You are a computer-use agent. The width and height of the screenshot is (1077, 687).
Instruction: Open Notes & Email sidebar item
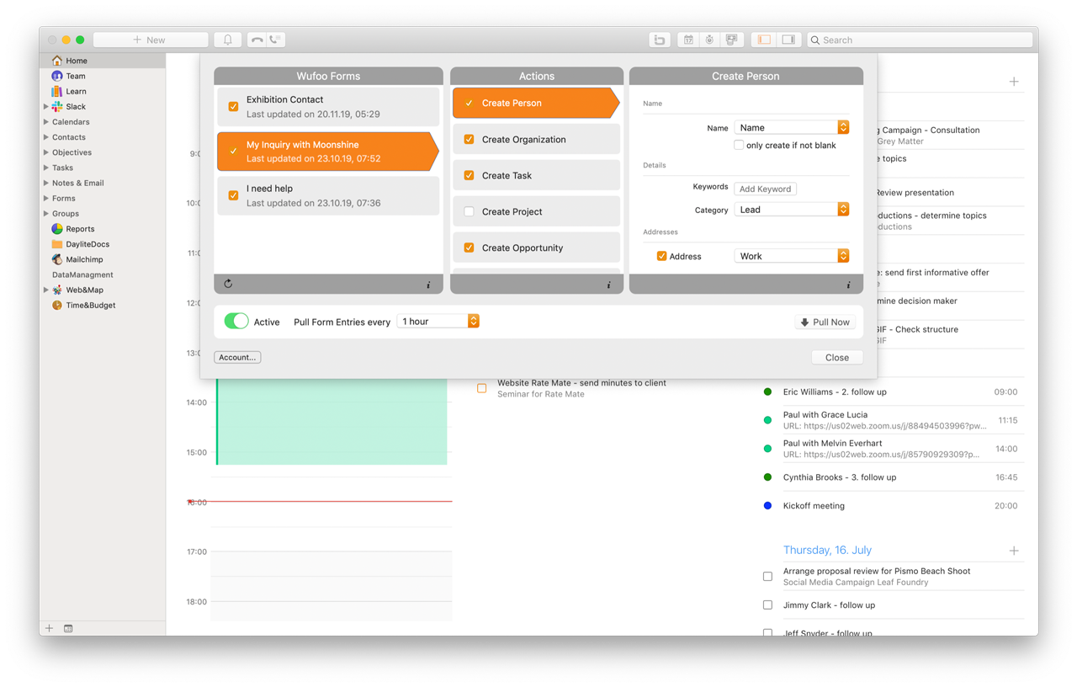pyautogui.click(x=77, y=183)
